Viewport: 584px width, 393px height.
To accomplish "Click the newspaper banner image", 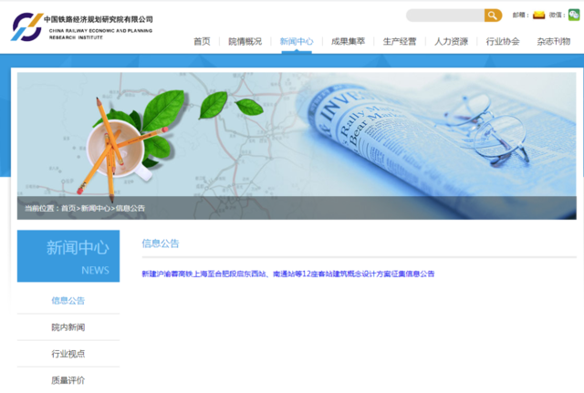I will (x=297, y=146).
